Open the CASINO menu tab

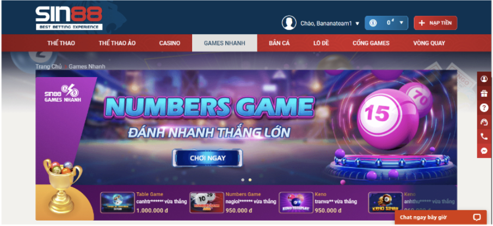click(x=169, y=43)
